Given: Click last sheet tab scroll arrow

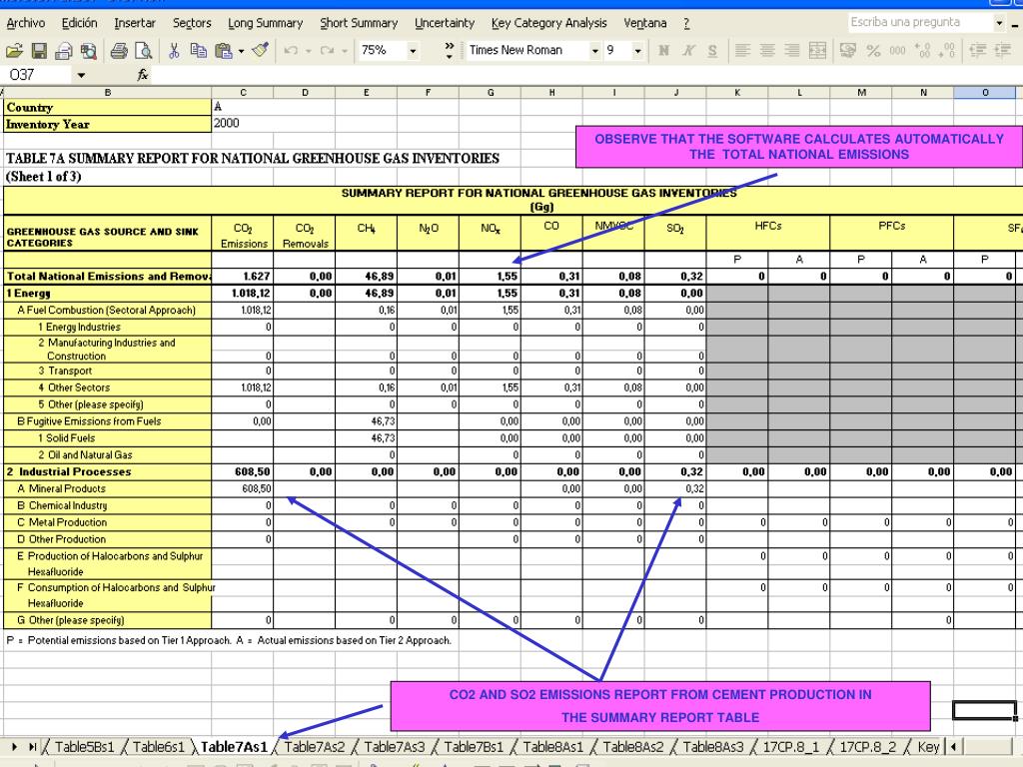Looking at the screenshot, I should [x=32, y=747].
